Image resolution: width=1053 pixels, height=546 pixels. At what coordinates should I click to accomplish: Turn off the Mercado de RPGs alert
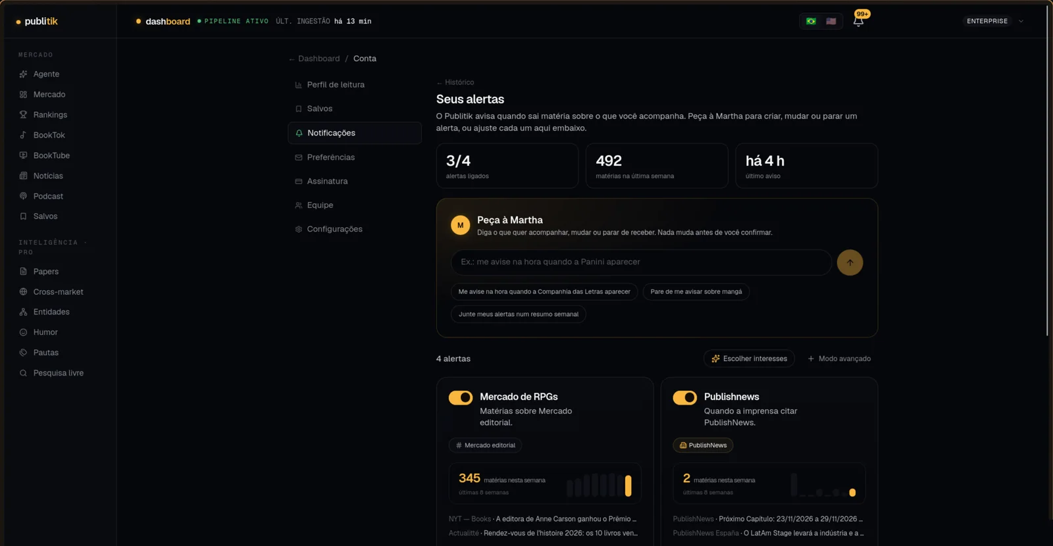(461, 397)
